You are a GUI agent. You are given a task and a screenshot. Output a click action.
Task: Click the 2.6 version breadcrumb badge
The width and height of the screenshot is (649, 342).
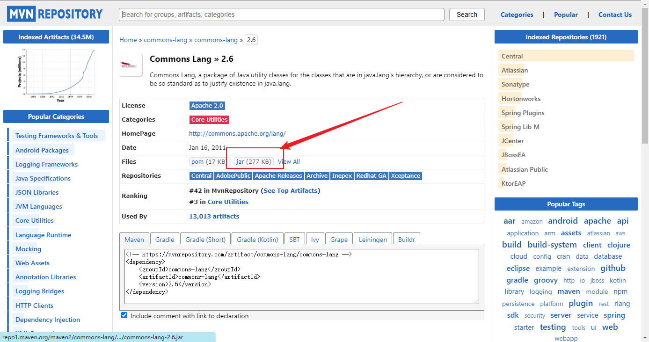[251, 40]
